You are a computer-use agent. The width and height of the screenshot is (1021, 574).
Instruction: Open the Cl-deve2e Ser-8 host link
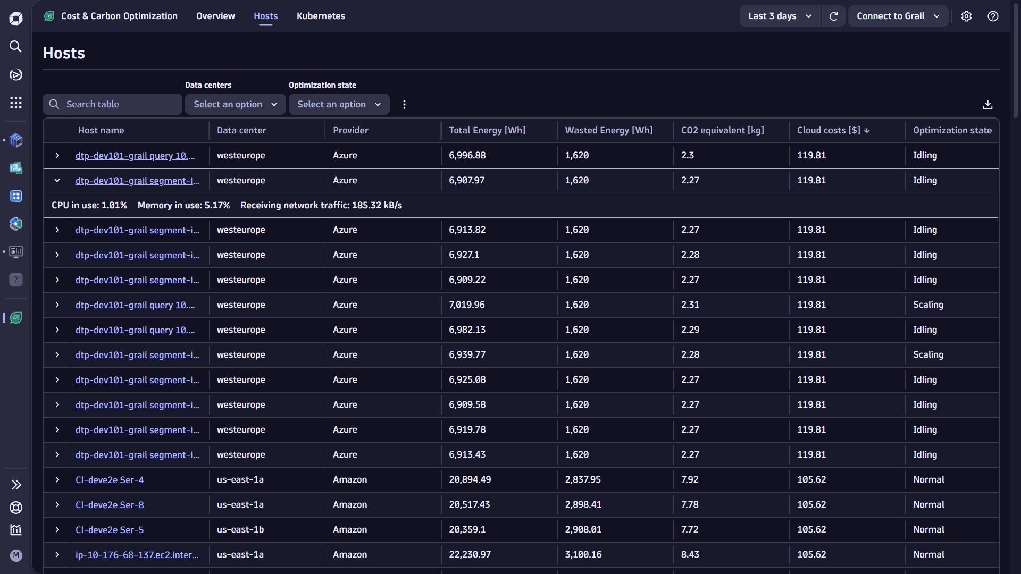point(110,505)
